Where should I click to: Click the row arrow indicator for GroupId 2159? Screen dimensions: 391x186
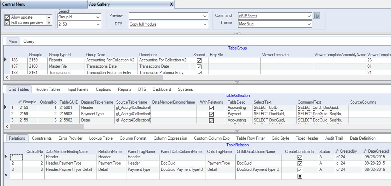tap(6, 60)
